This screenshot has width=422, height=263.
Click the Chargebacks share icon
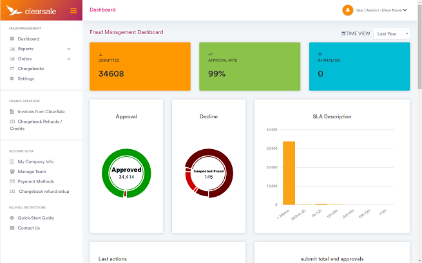[x=12, y=69]
